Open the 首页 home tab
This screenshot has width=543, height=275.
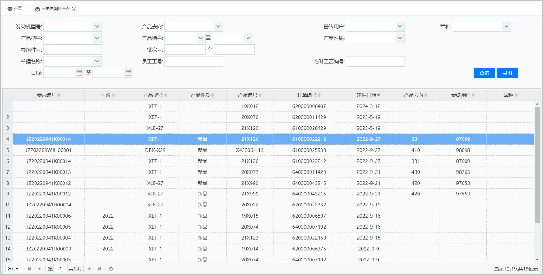tap(14, 8)
